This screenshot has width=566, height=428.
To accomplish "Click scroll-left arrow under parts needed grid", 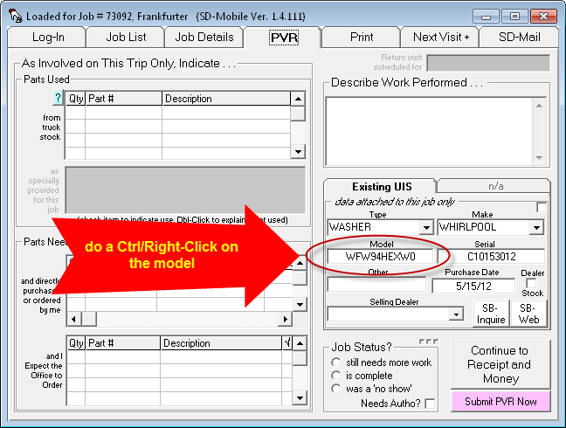I will pos(73,318).
